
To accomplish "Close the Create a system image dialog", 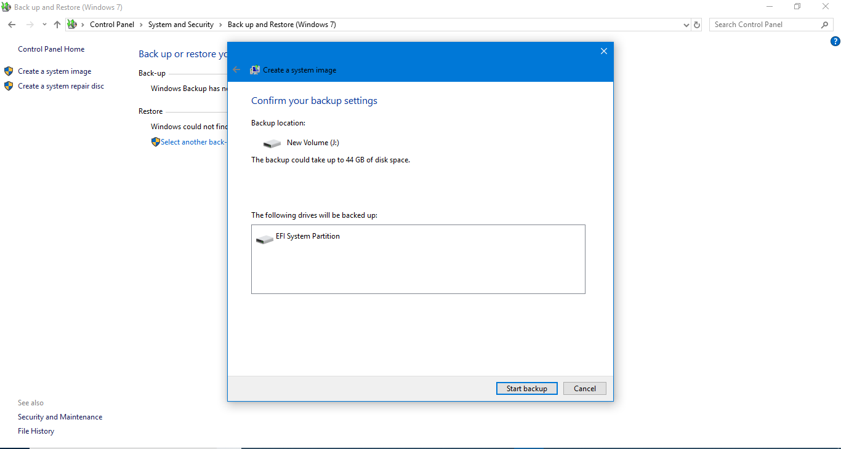I will tap(603, 51).
